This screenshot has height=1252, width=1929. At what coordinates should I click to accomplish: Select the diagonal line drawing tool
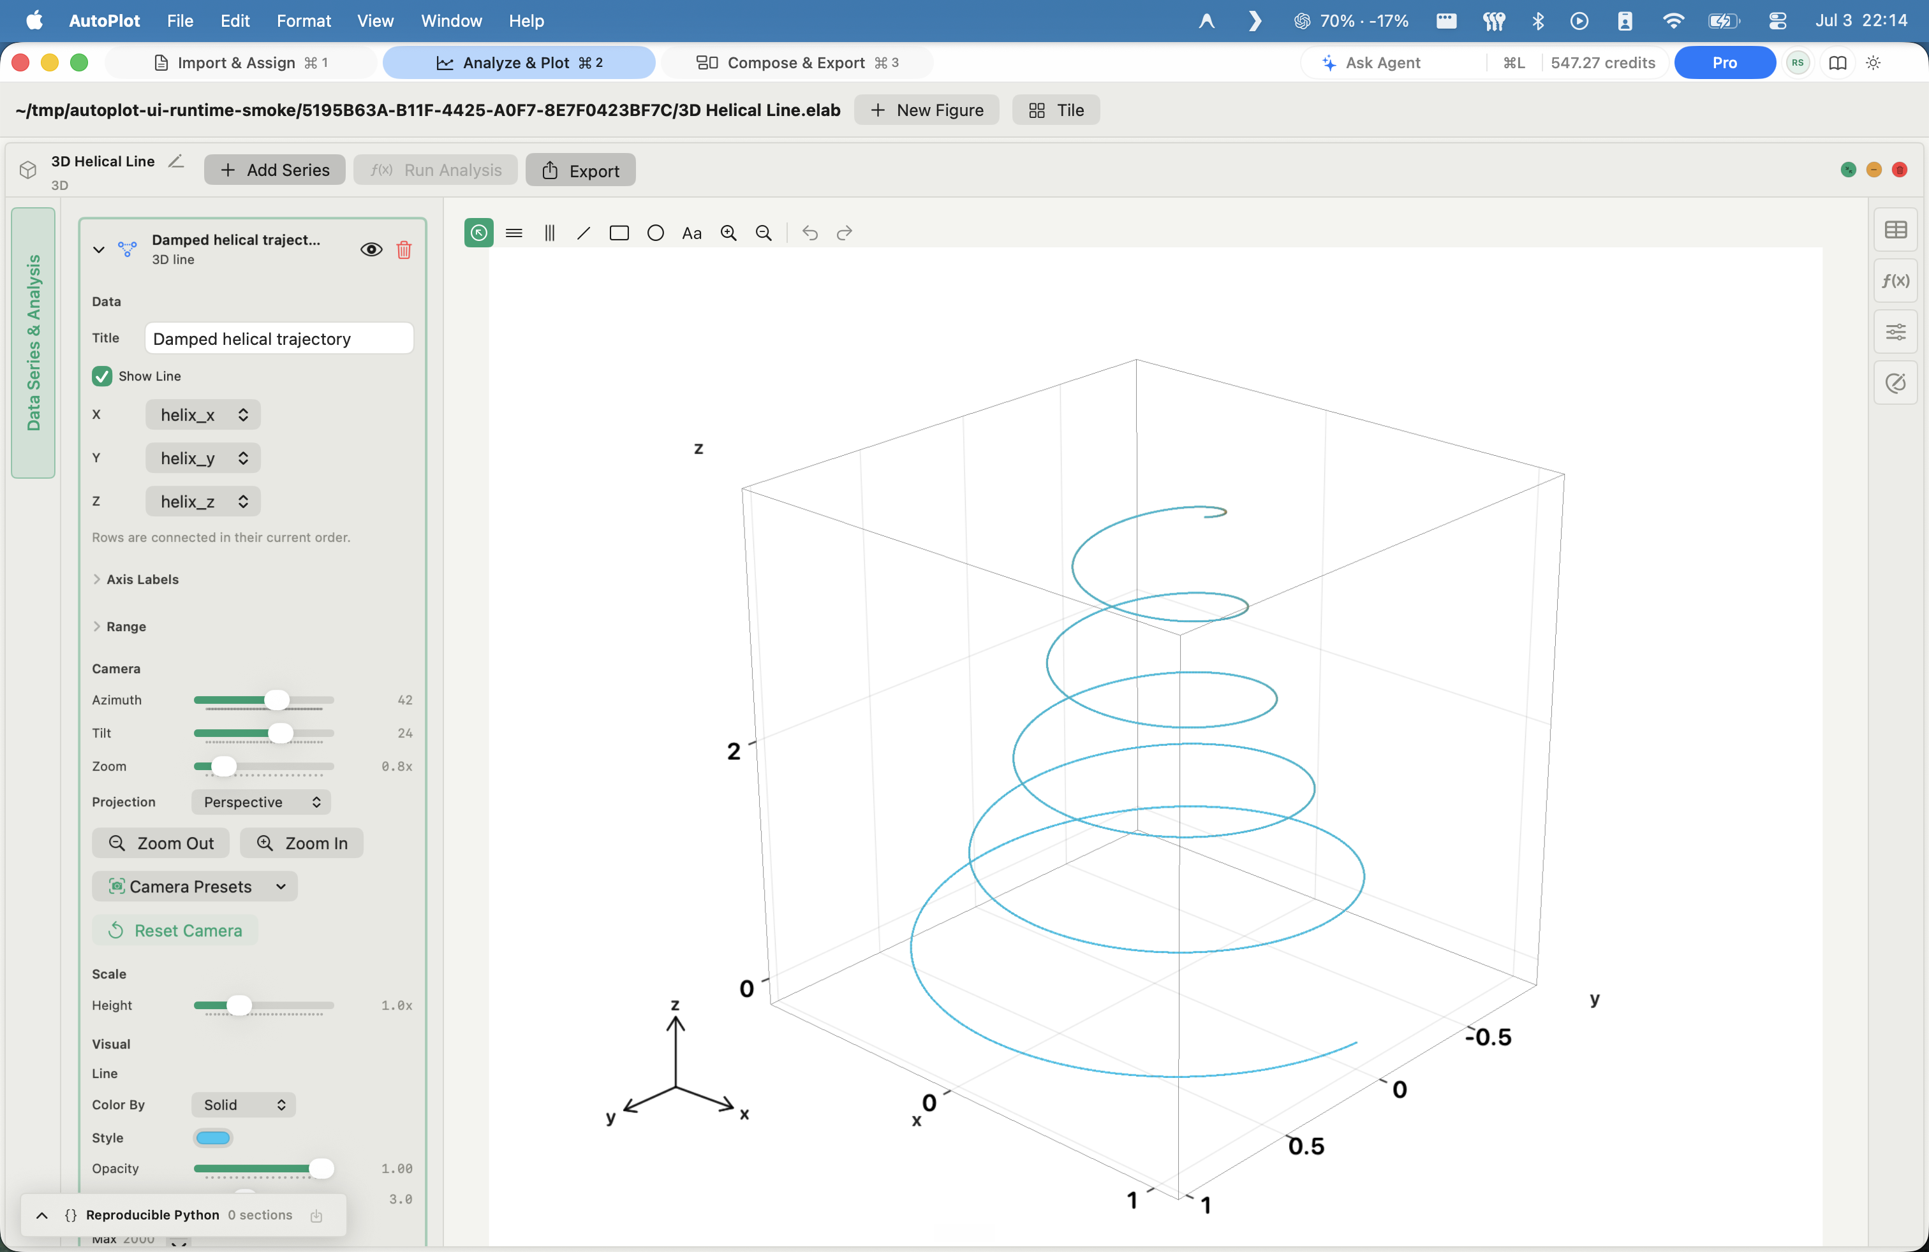click(584, 233)
